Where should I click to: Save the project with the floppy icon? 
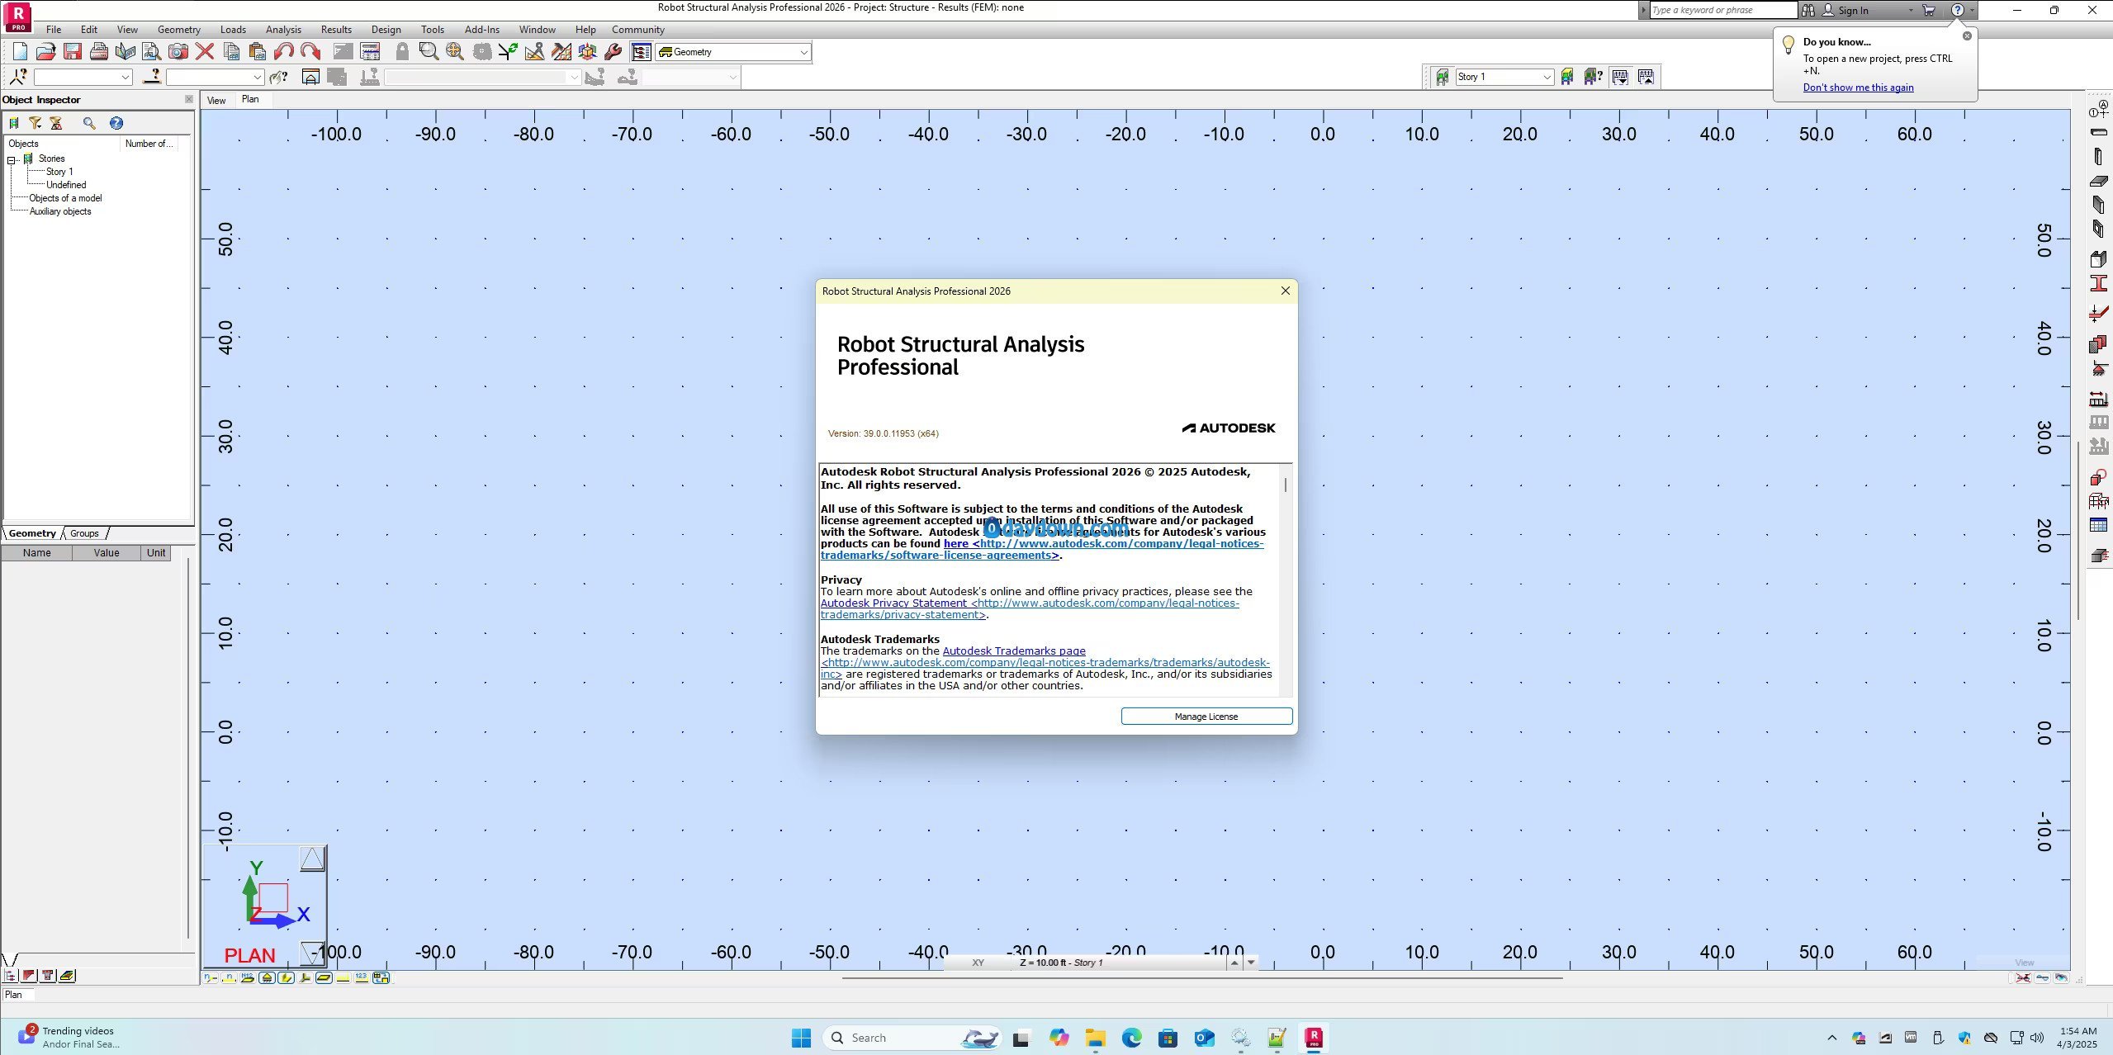tap(73, 52)
